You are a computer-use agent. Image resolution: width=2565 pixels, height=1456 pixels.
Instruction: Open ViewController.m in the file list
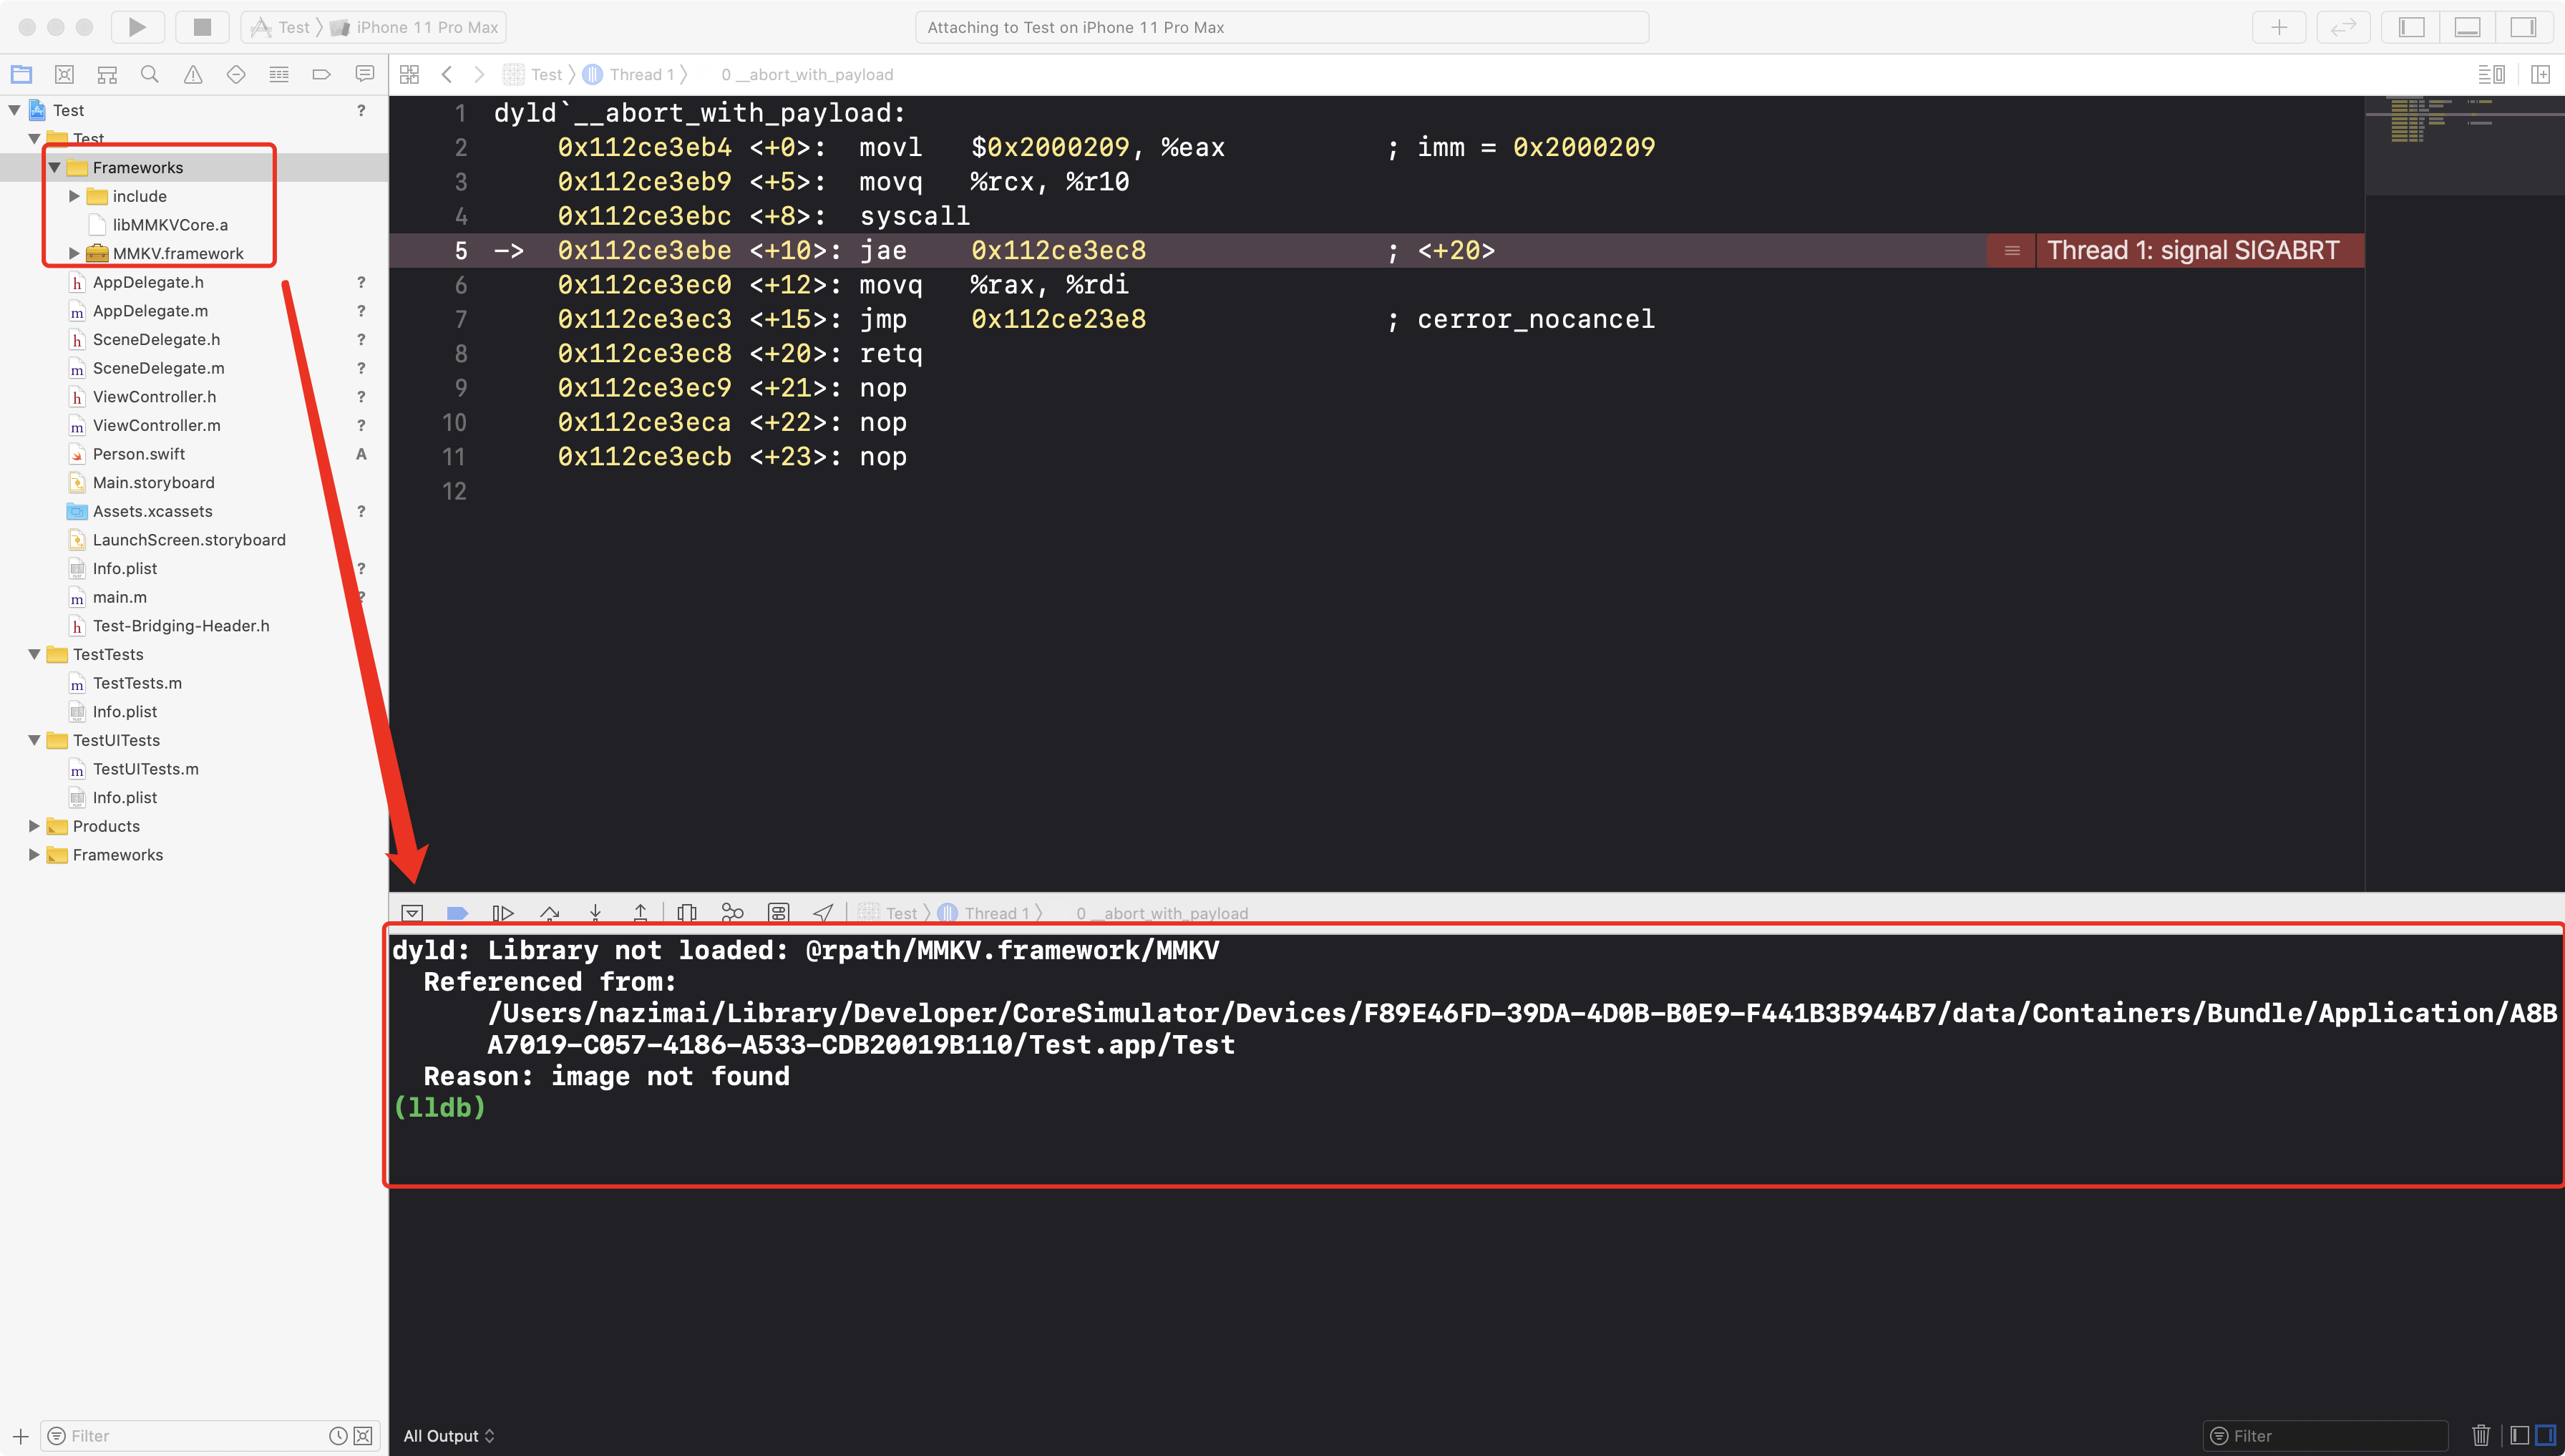pyautogui.click(x=156, y=425)
